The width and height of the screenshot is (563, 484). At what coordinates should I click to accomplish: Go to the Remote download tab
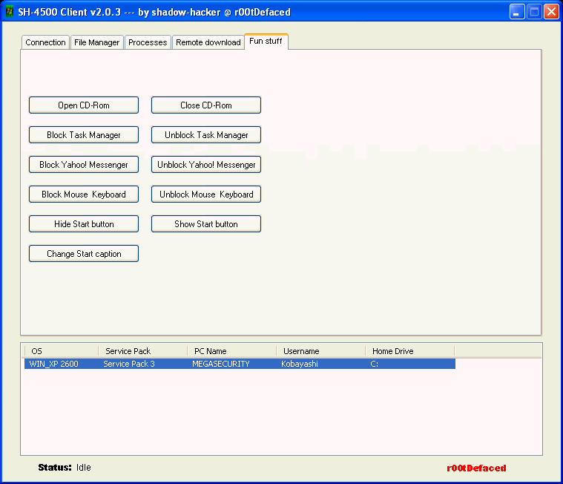pos(208,42)
